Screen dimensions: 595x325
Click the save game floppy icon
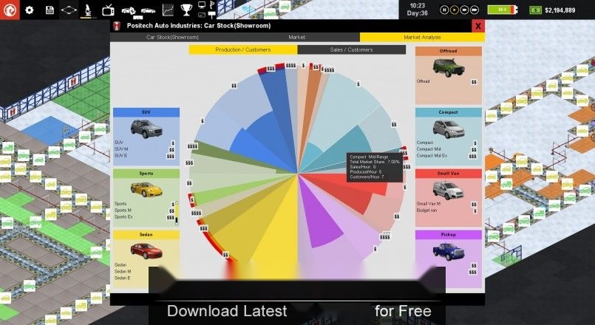pyautogui.click(x=50, y=10)
